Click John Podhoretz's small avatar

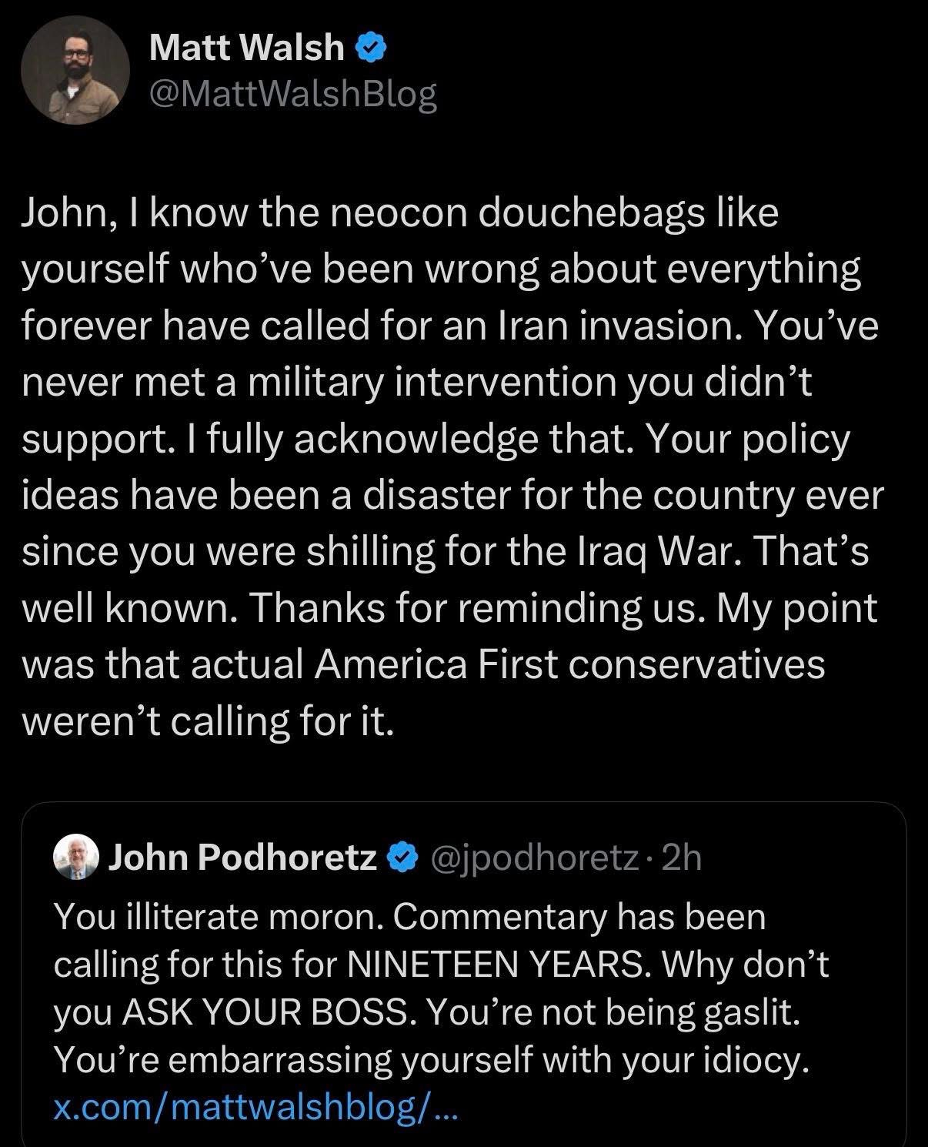coord(77,857)
